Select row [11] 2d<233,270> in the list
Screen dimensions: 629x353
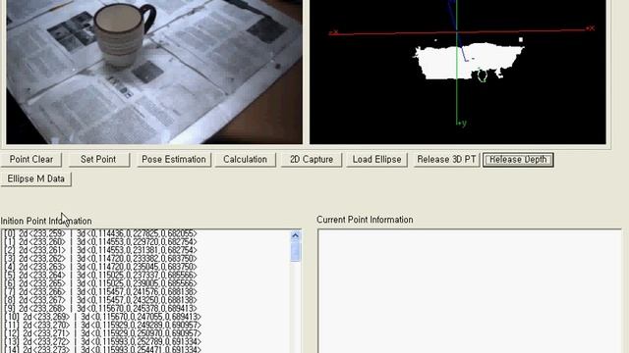coord(102,325)
